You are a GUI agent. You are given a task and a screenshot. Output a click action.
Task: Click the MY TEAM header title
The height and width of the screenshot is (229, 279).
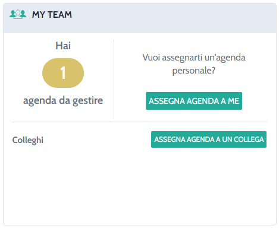52,15
